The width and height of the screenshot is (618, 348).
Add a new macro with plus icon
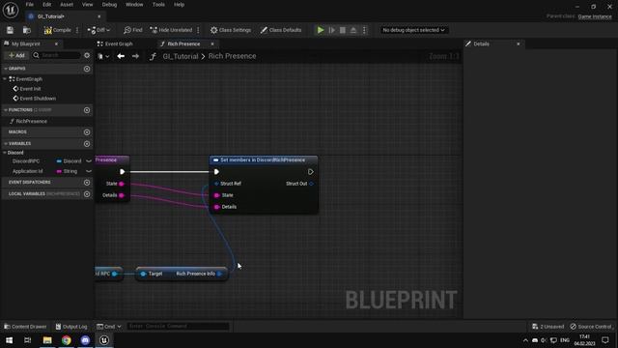(87, 132)
